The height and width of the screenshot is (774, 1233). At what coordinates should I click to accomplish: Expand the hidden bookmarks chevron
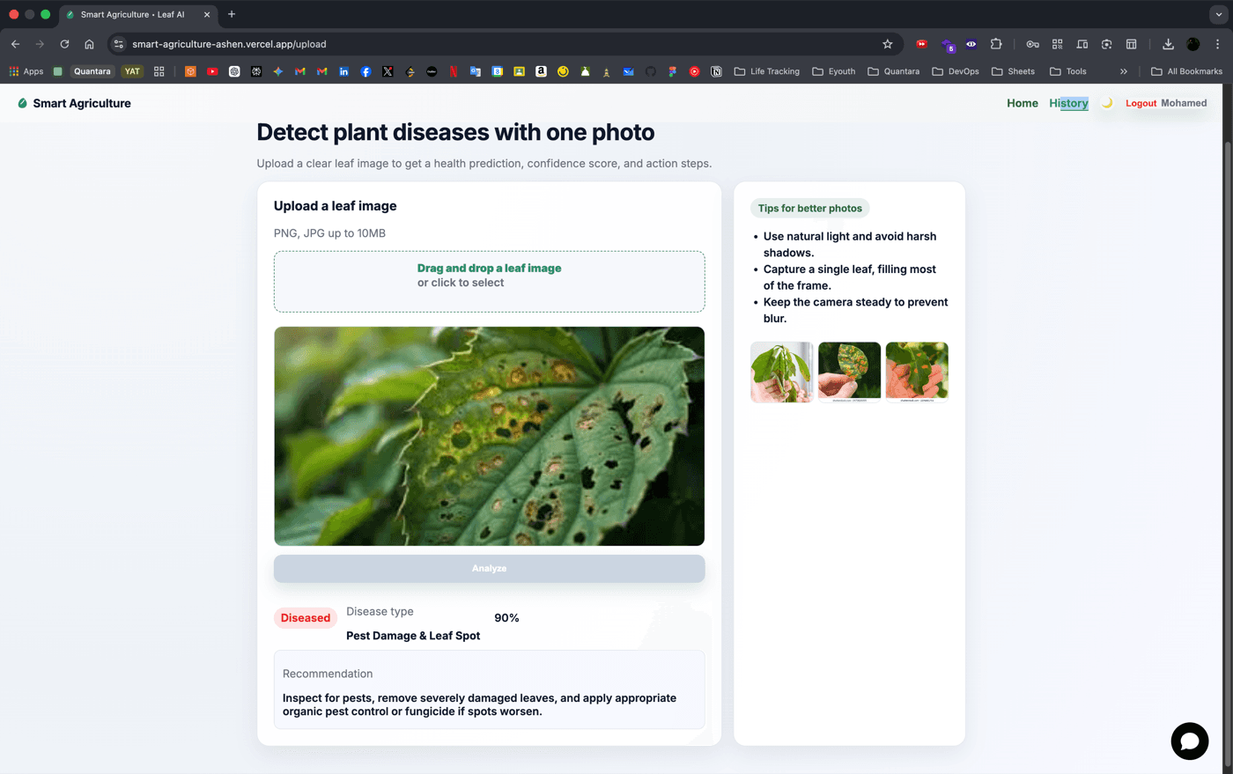click(x=1124, y=71)
